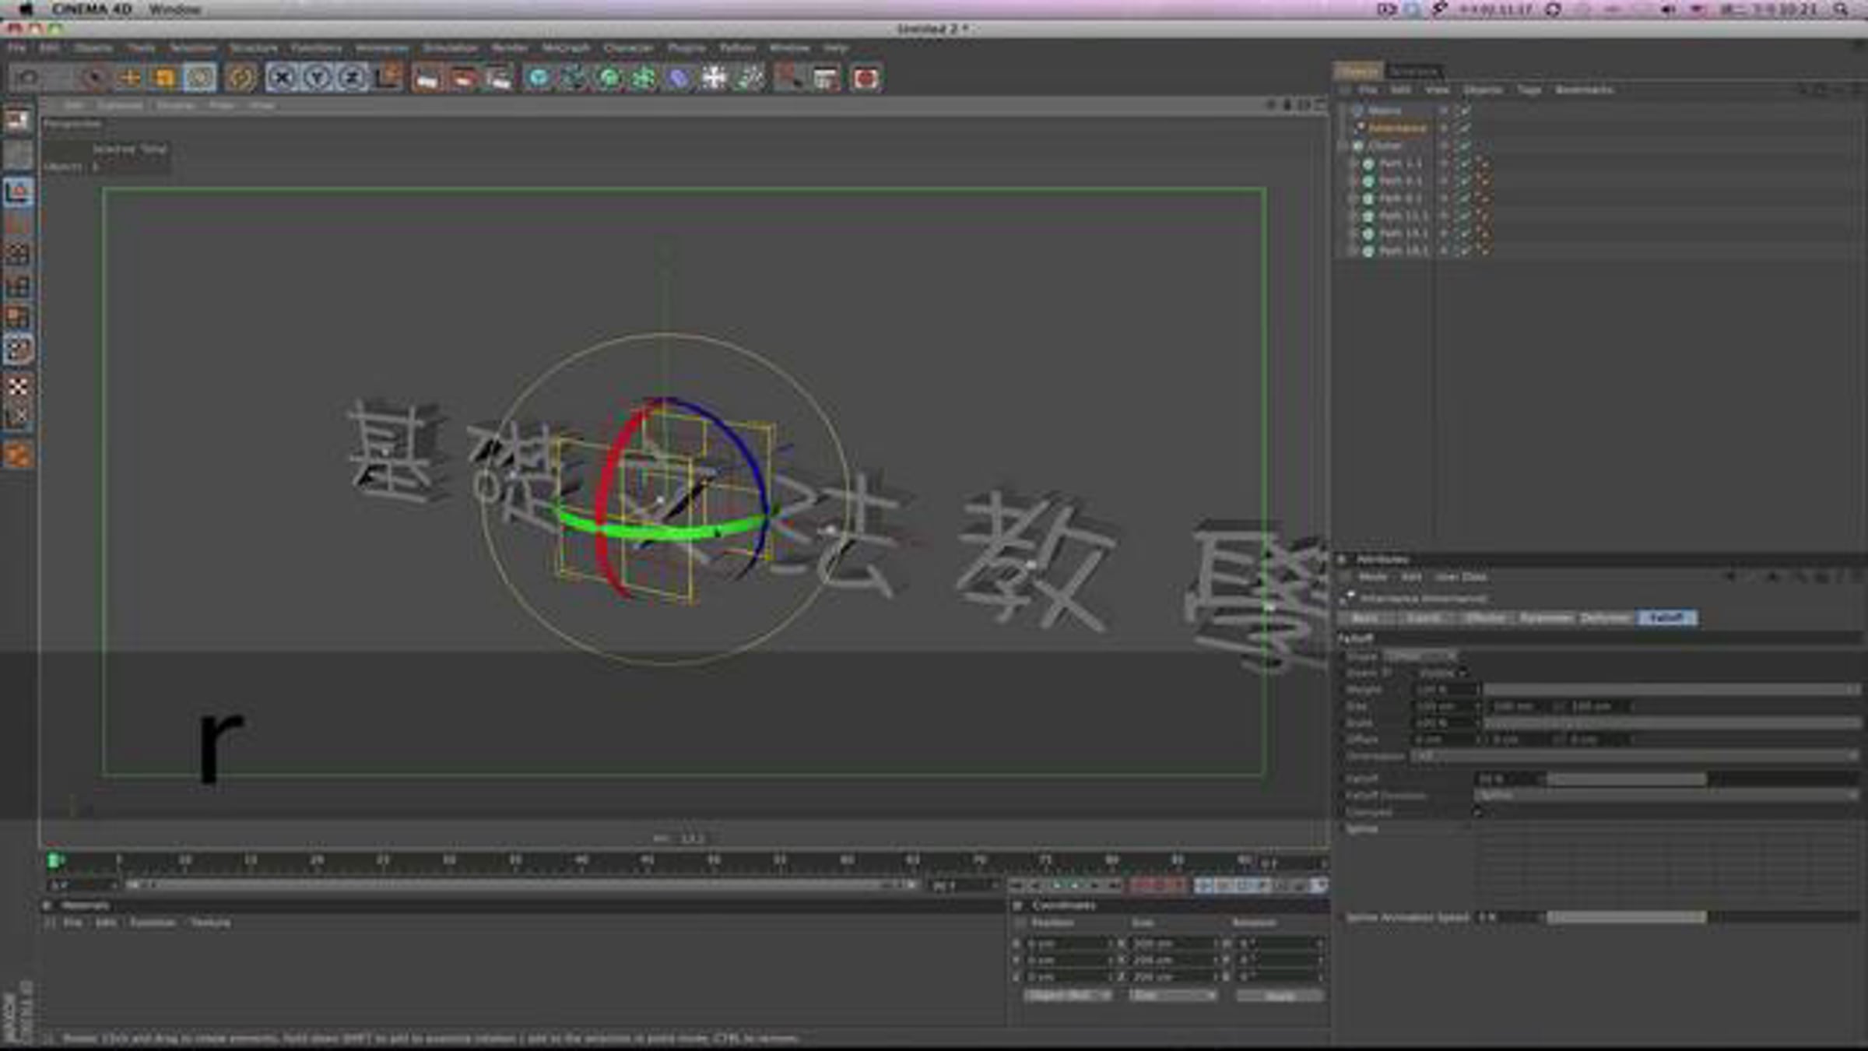Screen dimensions: 1868x1051
Task: Click the viewport zoom navigation icon
Action: [1287, 104]
